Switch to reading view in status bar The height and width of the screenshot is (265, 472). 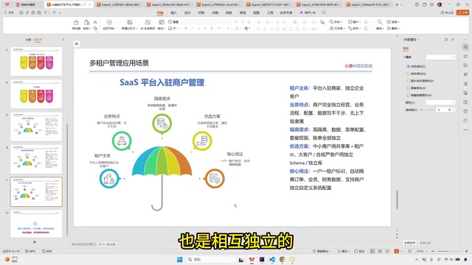(387, 251)
